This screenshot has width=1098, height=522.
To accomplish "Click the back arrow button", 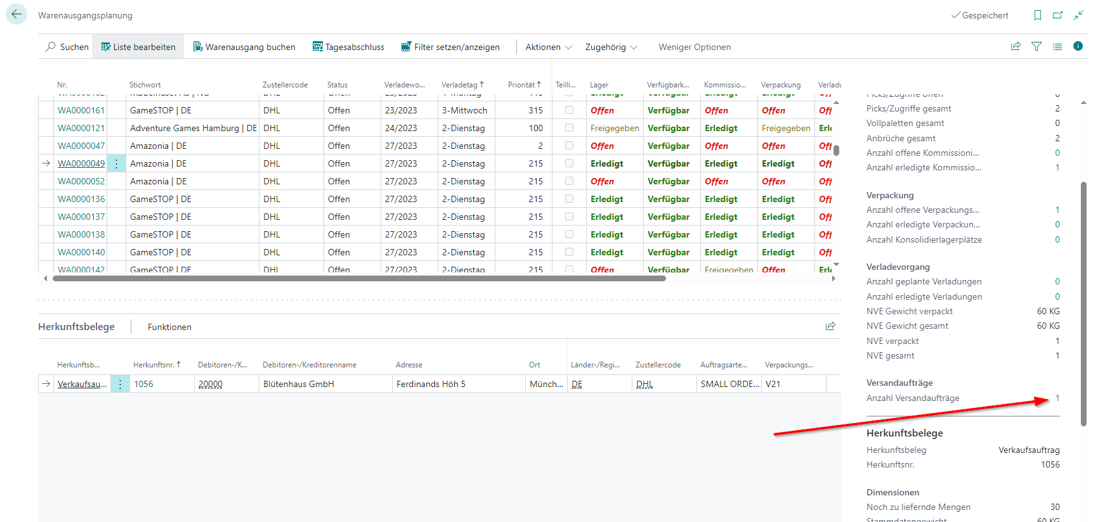I will coord(16,14).
